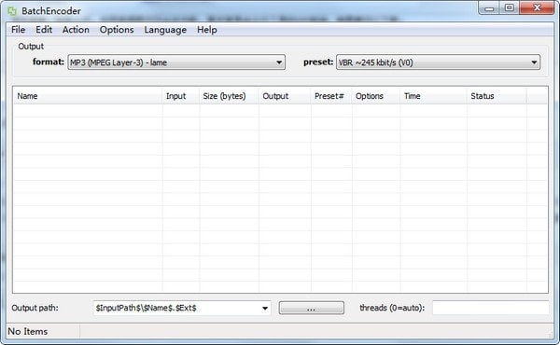Click the Status column header
This screenshot has width=560, height=345.
tap(497, 96)
